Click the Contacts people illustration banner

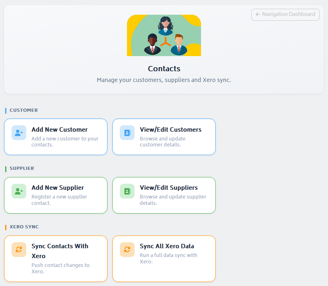164,35
